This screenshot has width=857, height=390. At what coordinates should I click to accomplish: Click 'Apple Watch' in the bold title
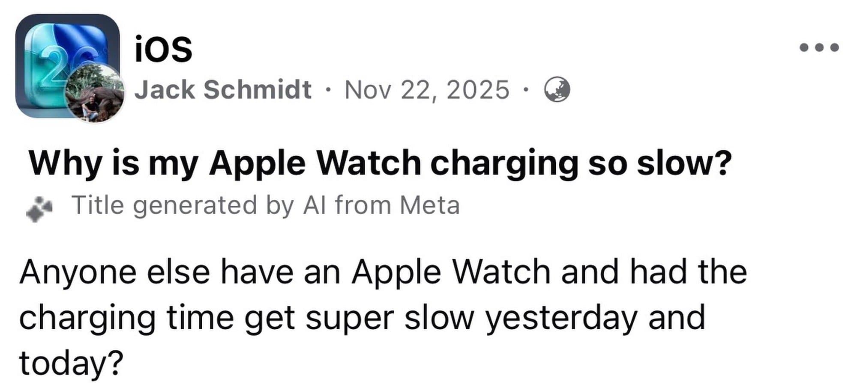tap(315, 163)
